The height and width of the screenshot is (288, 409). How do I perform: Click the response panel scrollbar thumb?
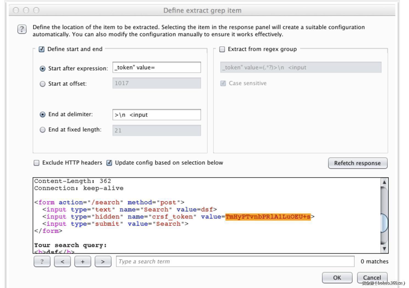(x=384, y=223)
